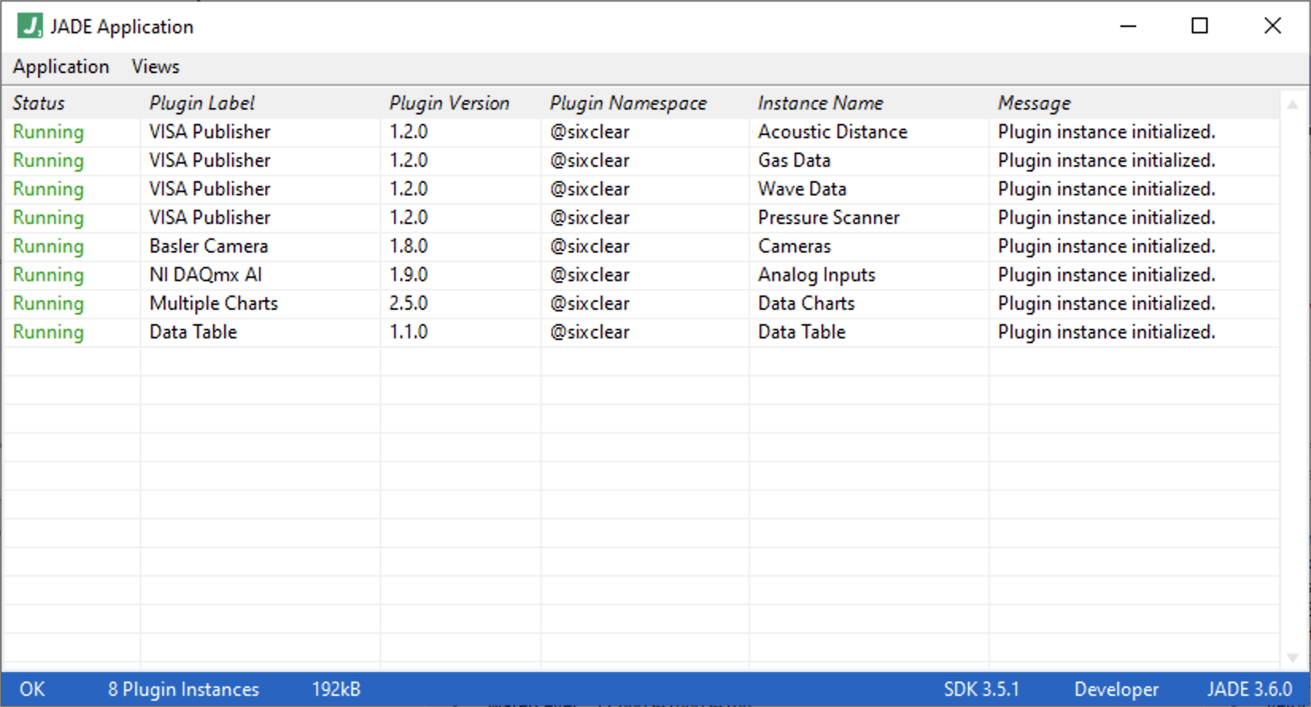Select the Gas Data instance cell
The width and height of the screenshot is (1311, 707).
[795, 160]
